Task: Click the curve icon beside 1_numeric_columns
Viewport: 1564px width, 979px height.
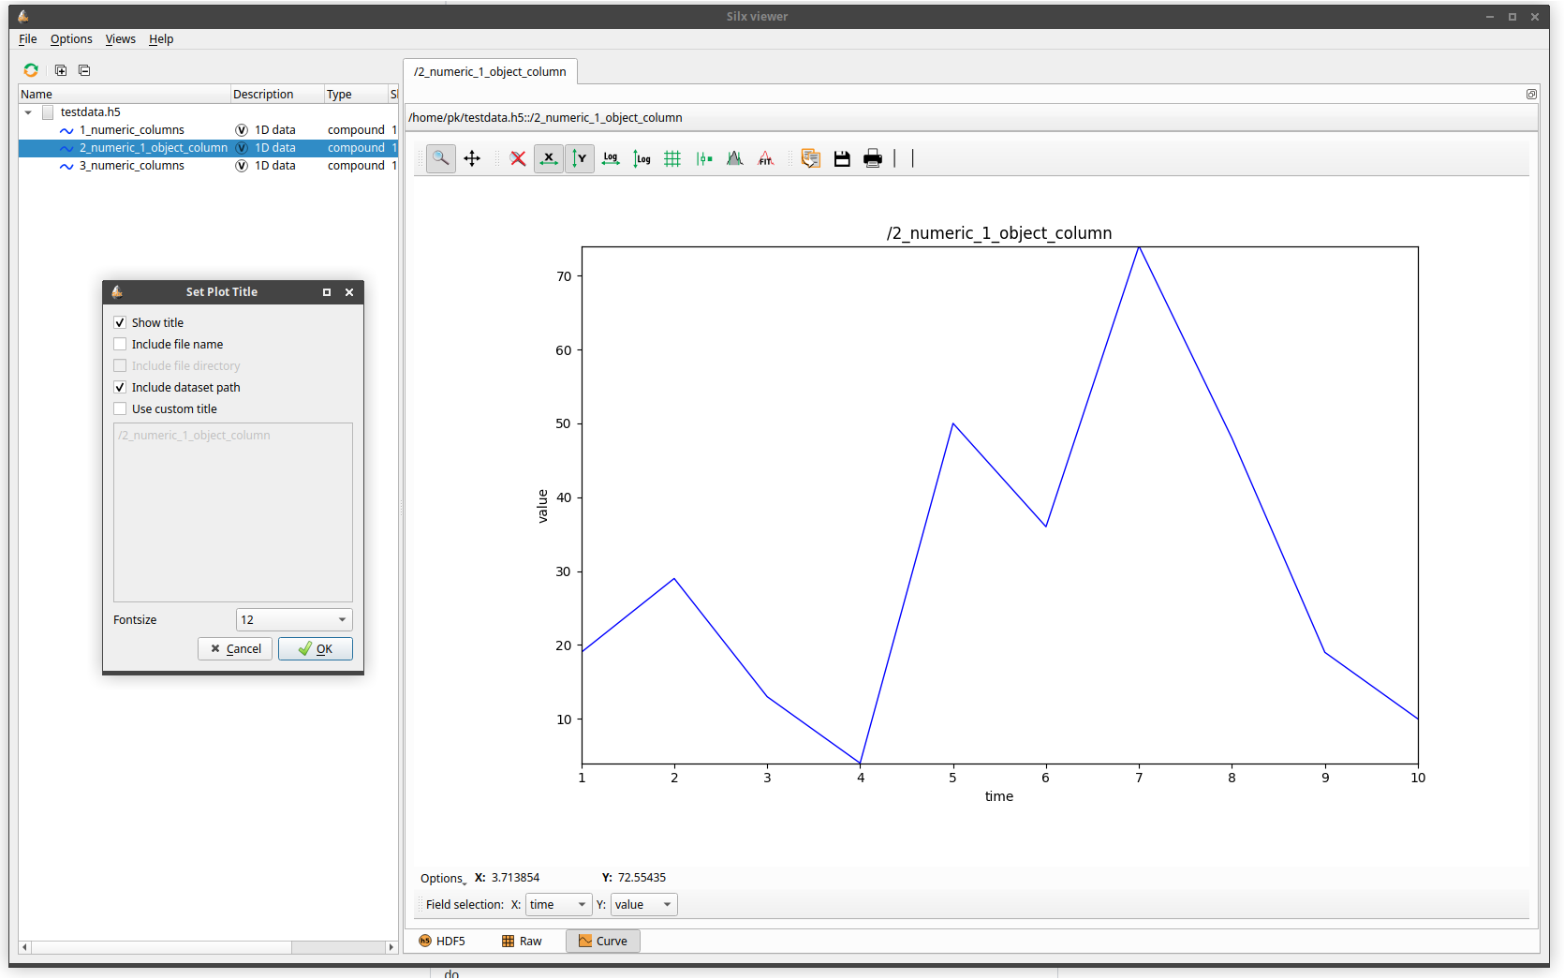Action: 66,130
